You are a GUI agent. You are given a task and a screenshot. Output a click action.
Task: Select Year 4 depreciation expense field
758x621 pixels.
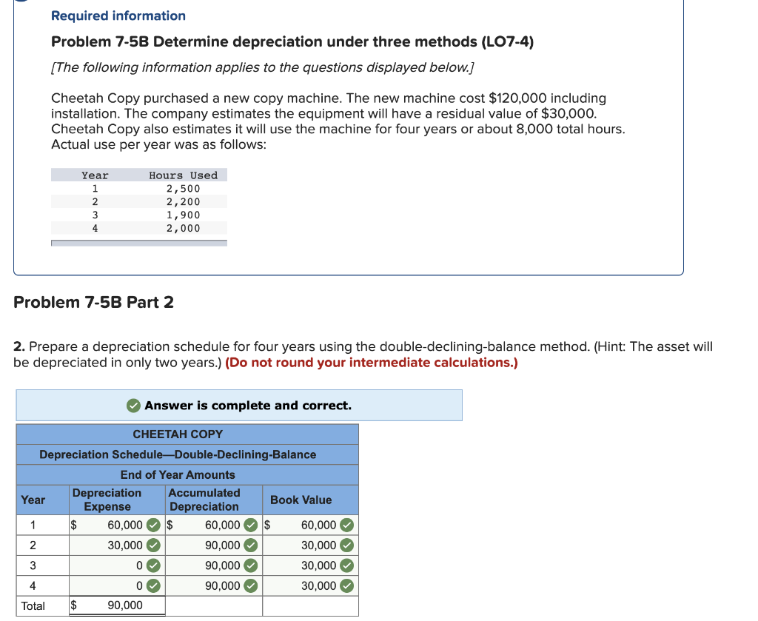point(117,585)
